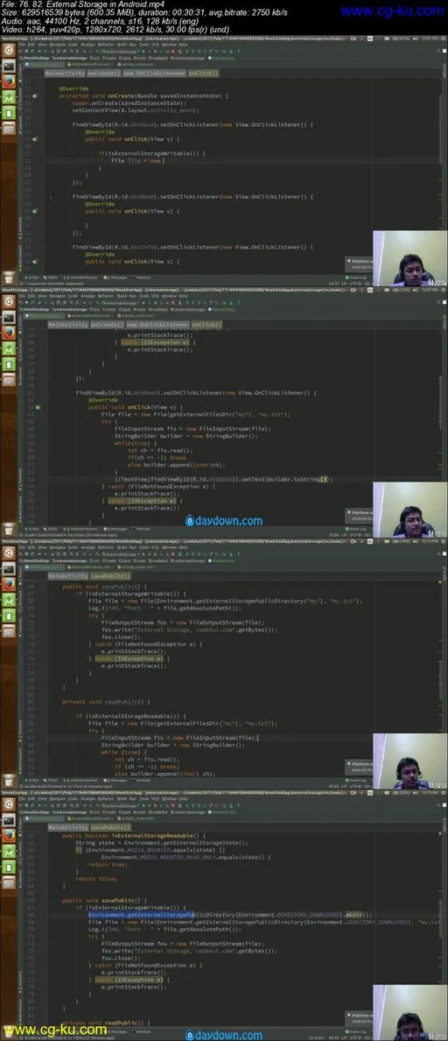Click the 'StringBuilder builder' line in the 12:07 PM frame

coord(185,435)
